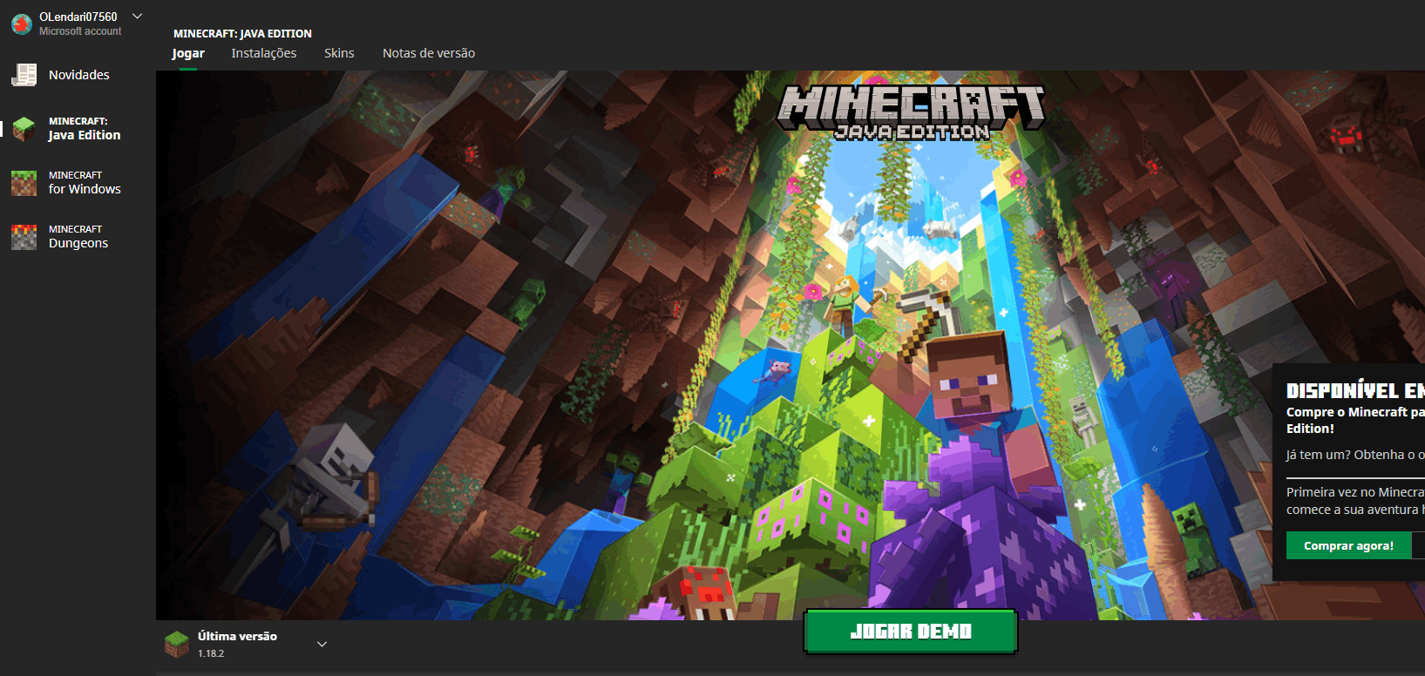
Task: Open the Skins tab
Action: click(x=339, y=53)
